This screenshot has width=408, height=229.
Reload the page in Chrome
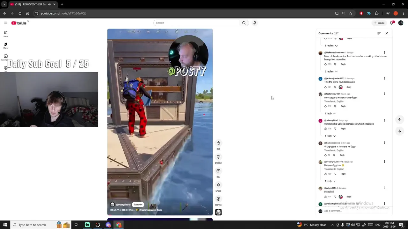(x=20, y=13)
